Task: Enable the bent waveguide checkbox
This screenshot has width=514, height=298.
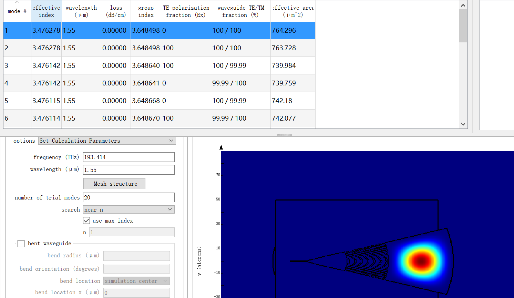Action: tap(21, 244)
